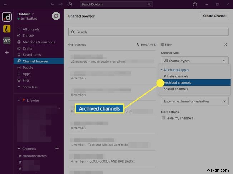233x174 pixels.
Task: Click Show less to collapse sidebar items
Action: pos(39,87)
